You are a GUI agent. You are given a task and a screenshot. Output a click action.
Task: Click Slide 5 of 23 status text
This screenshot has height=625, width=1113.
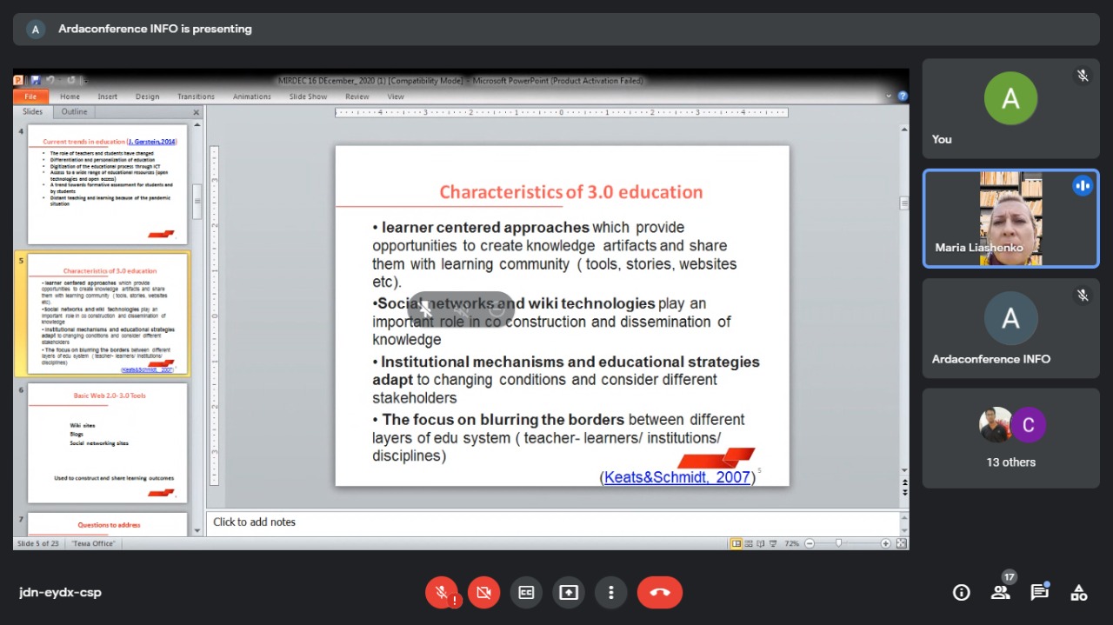click(x=38, y=543)
